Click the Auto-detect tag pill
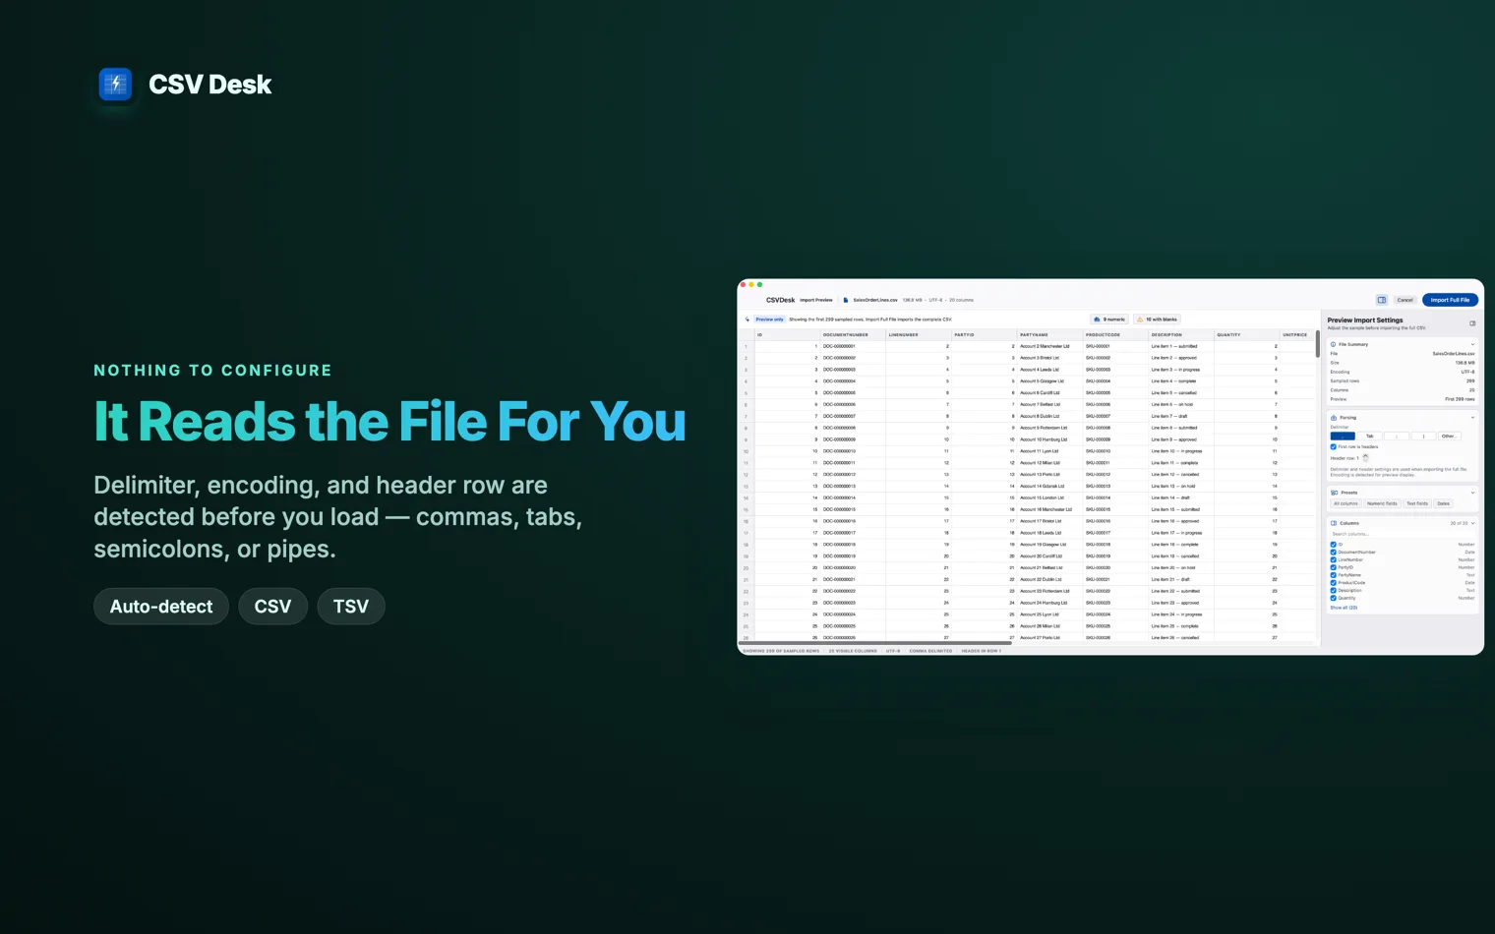 [x=161, y=607]
